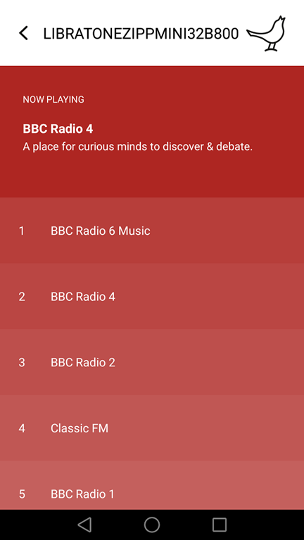This screenshot has width=304, height=540.
Task: Play Classic FM station
Action: point(152,427)
